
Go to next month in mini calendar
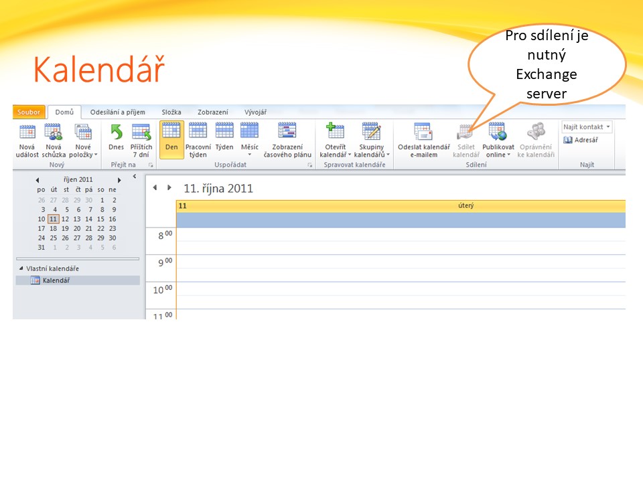point(119,180)
